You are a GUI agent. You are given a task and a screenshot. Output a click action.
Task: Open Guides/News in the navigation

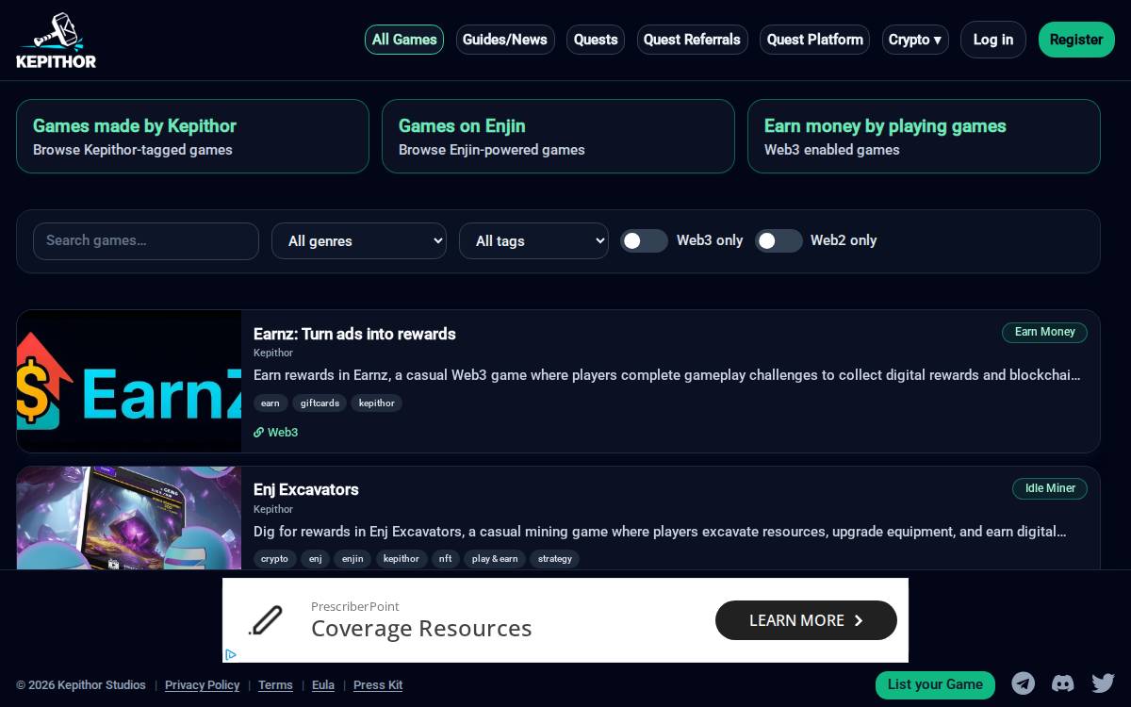click(x=505, y=40)
